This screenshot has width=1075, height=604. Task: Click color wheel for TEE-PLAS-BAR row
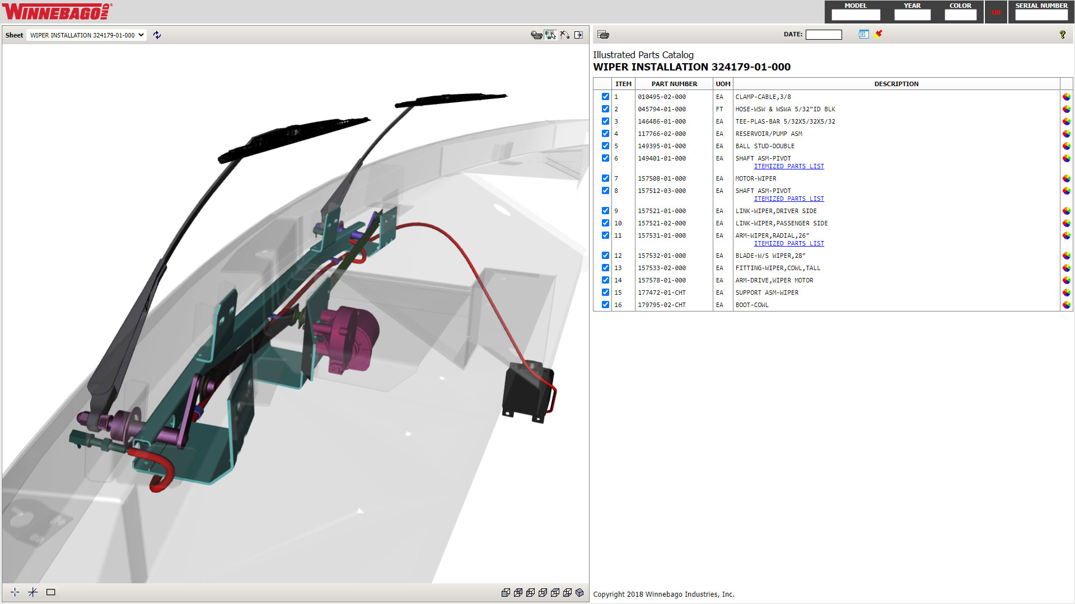click(x=1066, y=121)
